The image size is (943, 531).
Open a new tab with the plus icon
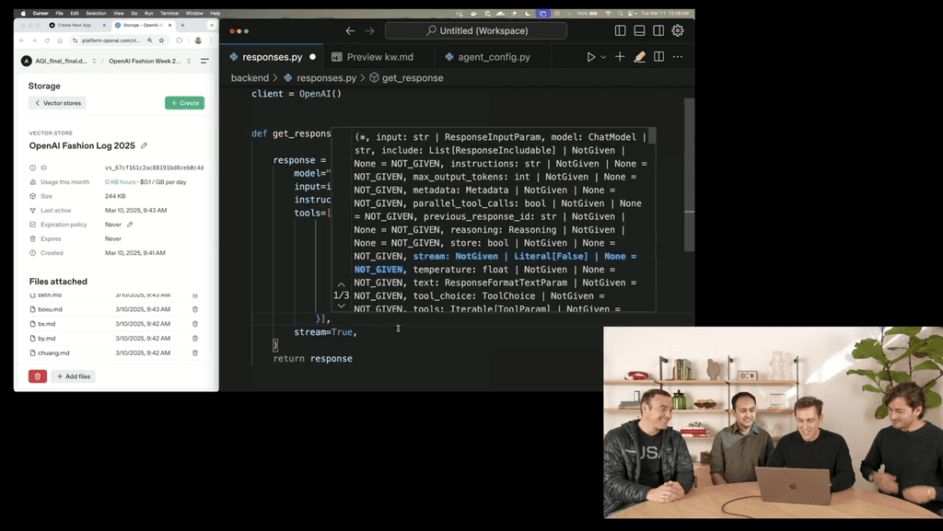click(620, 57)
